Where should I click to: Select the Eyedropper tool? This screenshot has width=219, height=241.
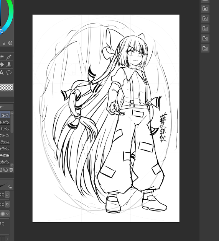[x=9, y=57]
